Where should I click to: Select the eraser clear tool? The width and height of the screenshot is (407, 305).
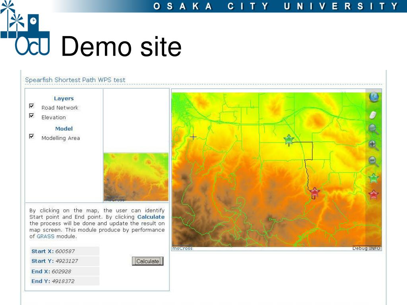pyautogui.click(x=373, y=115)
